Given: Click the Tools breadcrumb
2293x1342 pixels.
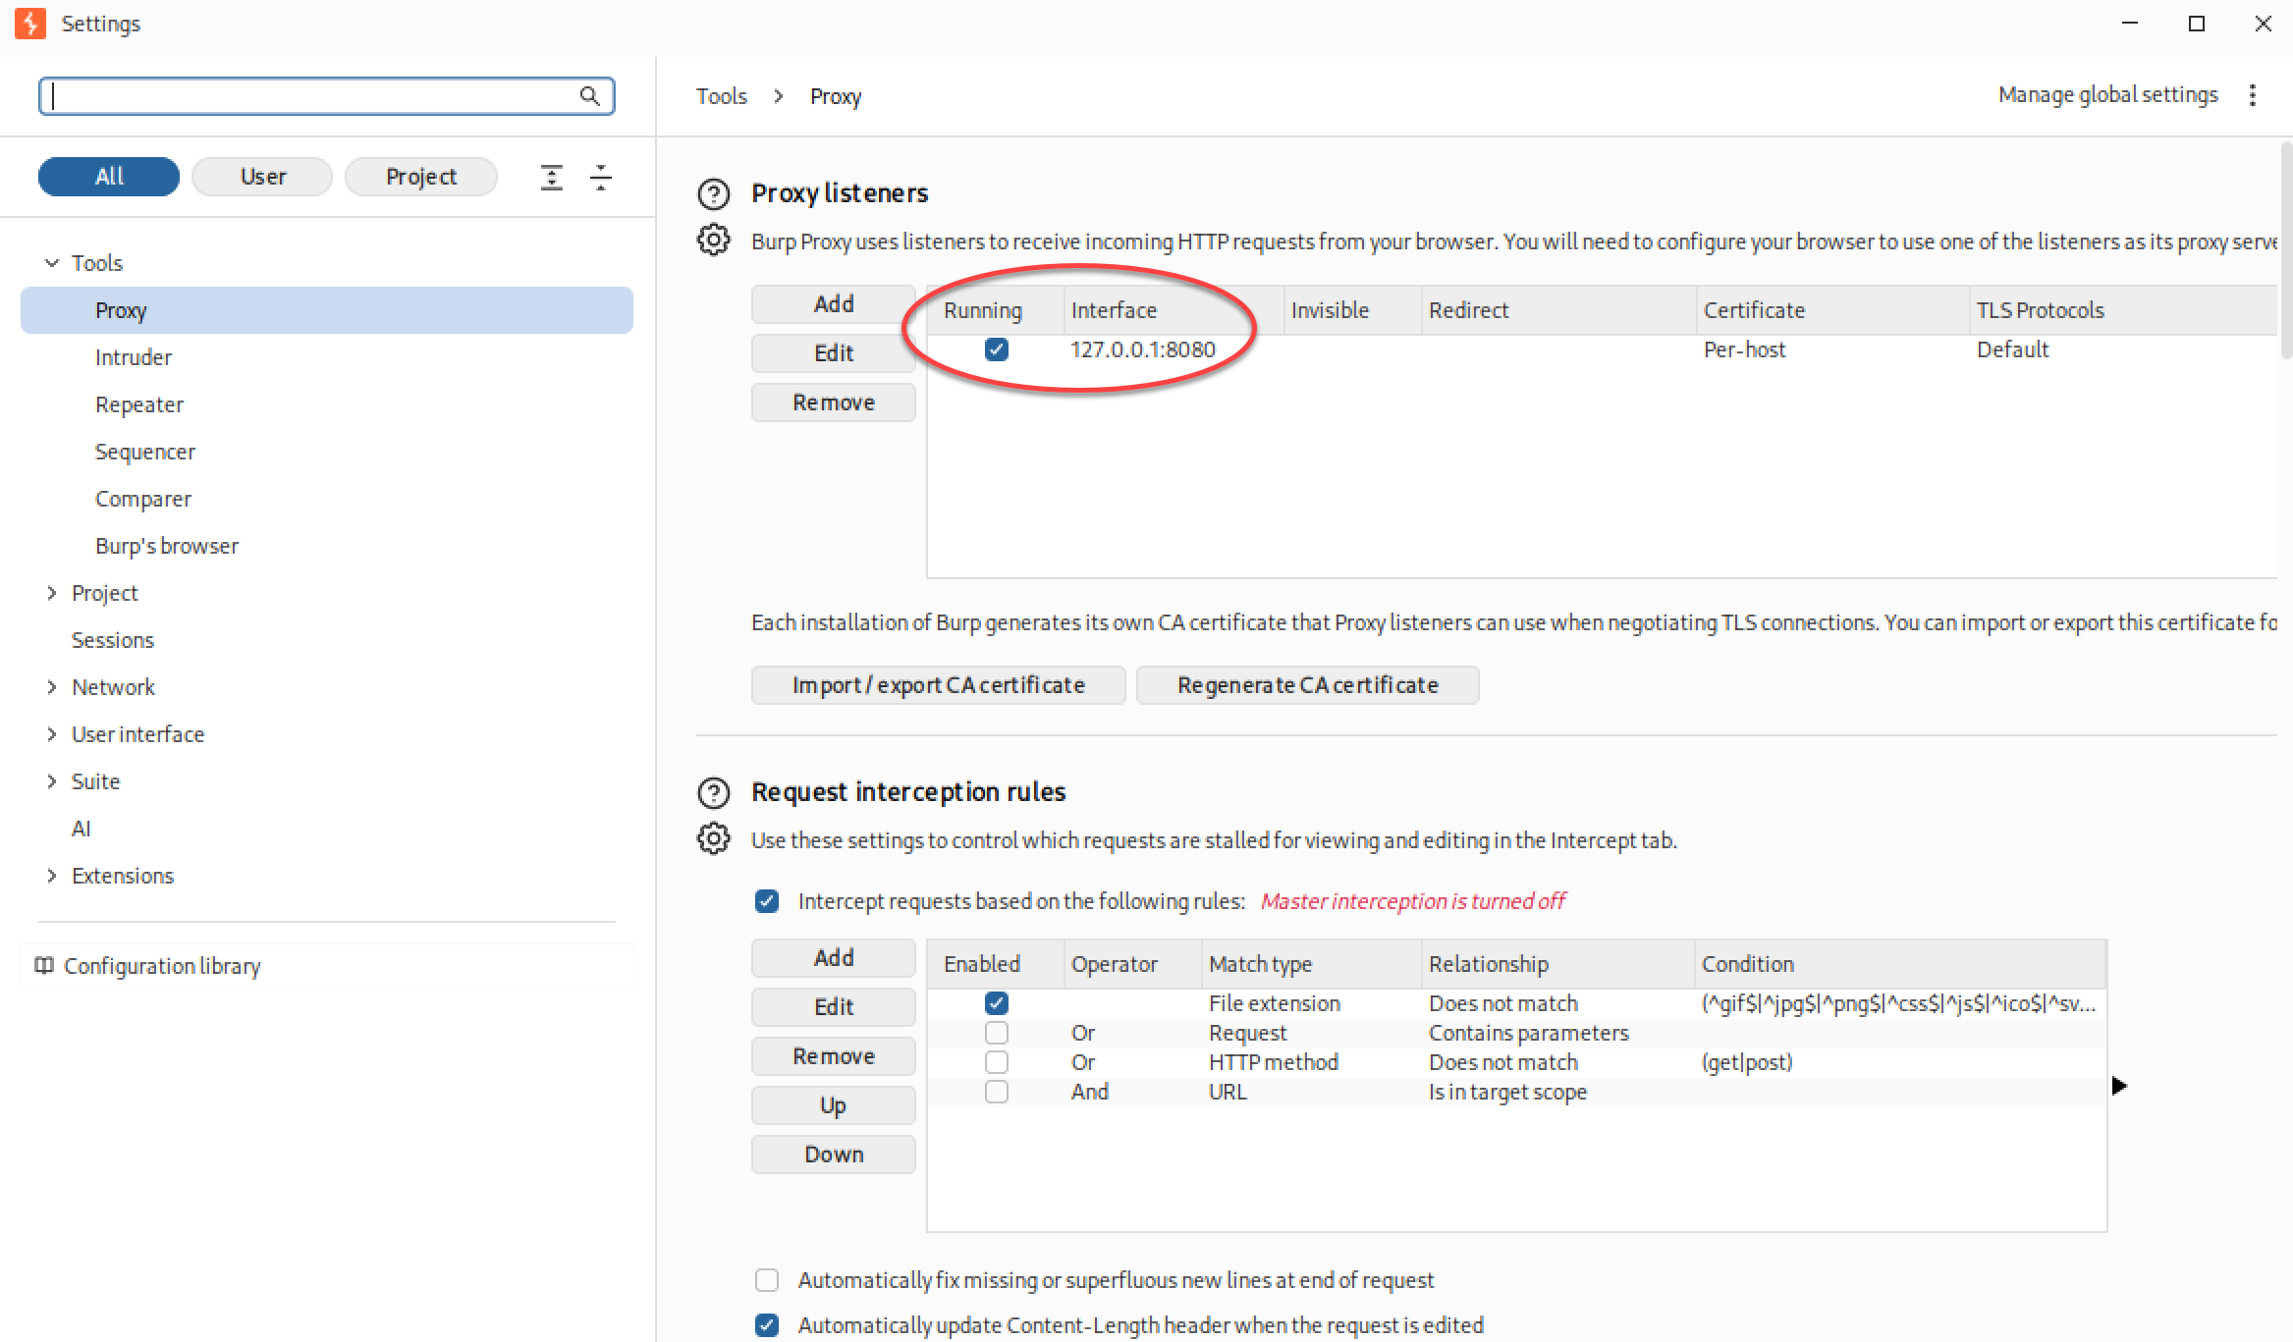Looking at the screenshot, I should 722,96.
